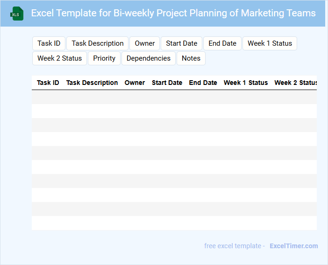The height and width of the screenshot is (265, 328).
Task: Click the Week 2 Status column header
Action: (295, 83)
